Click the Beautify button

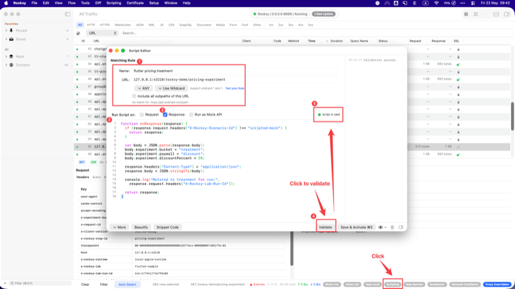coord(141,227)
